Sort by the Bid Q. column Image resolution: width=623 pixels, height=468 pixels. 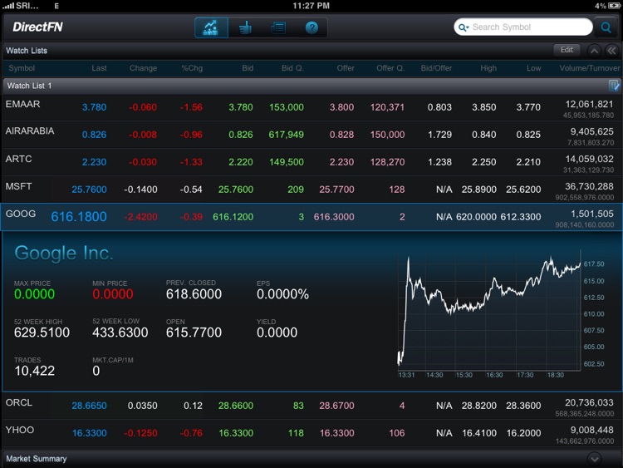[292, 68]
